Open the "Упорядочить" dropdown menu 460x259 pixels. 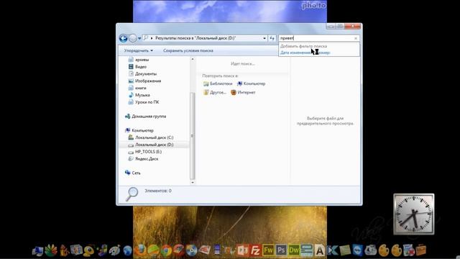[x=138, y=50]
